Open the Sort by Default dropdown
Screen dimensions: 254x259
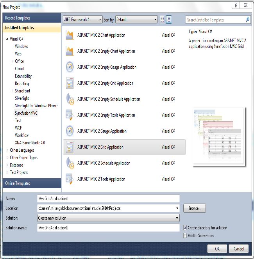(136, 20)
